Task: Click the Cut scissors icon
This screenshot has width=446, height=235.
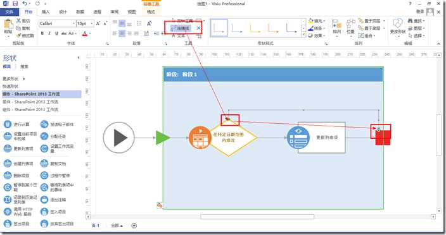Action: (18, 21)
